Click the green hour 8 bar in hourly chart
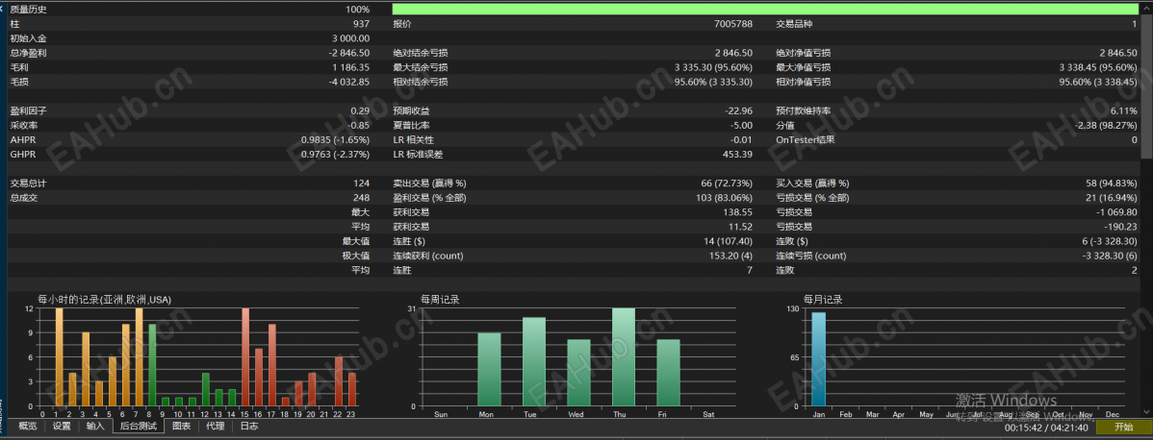Viewport: 1153px width, 440px height. (x=152, y=365)
